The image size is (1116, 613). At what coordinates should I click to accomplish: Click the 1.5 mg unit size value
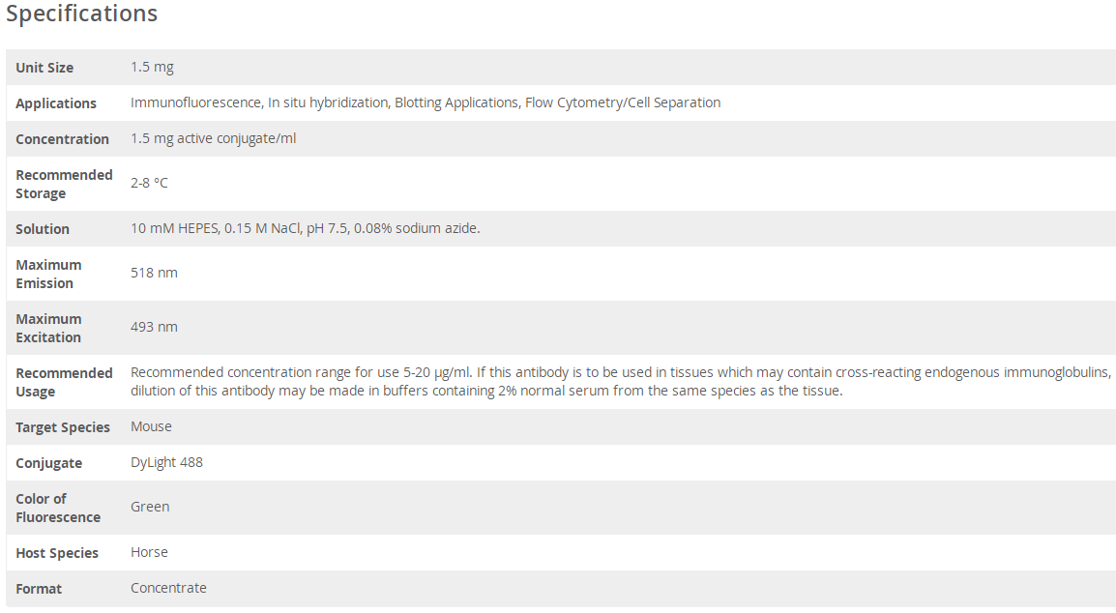(x=152, y=67)
